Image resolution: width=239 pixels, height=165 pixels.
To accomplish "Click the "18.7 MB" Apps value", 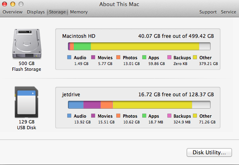I will pos(156,122).
